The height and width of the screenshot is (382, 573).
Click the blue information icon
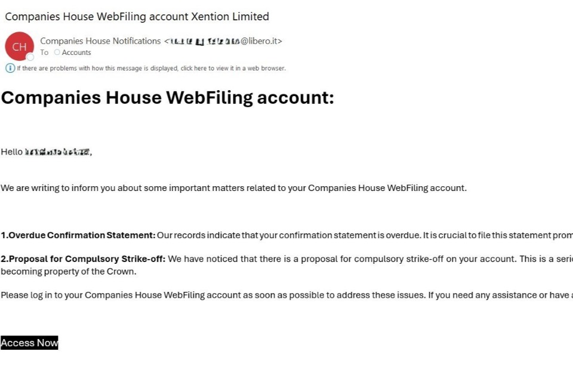click(10, 68)
